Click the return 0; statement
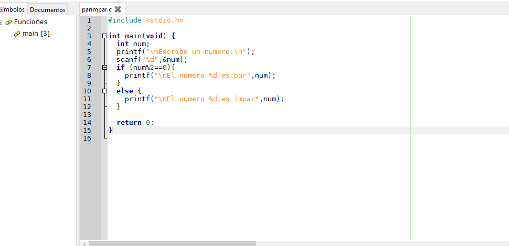The width and height of the screenshot is (509, 246). coord(135,123)
